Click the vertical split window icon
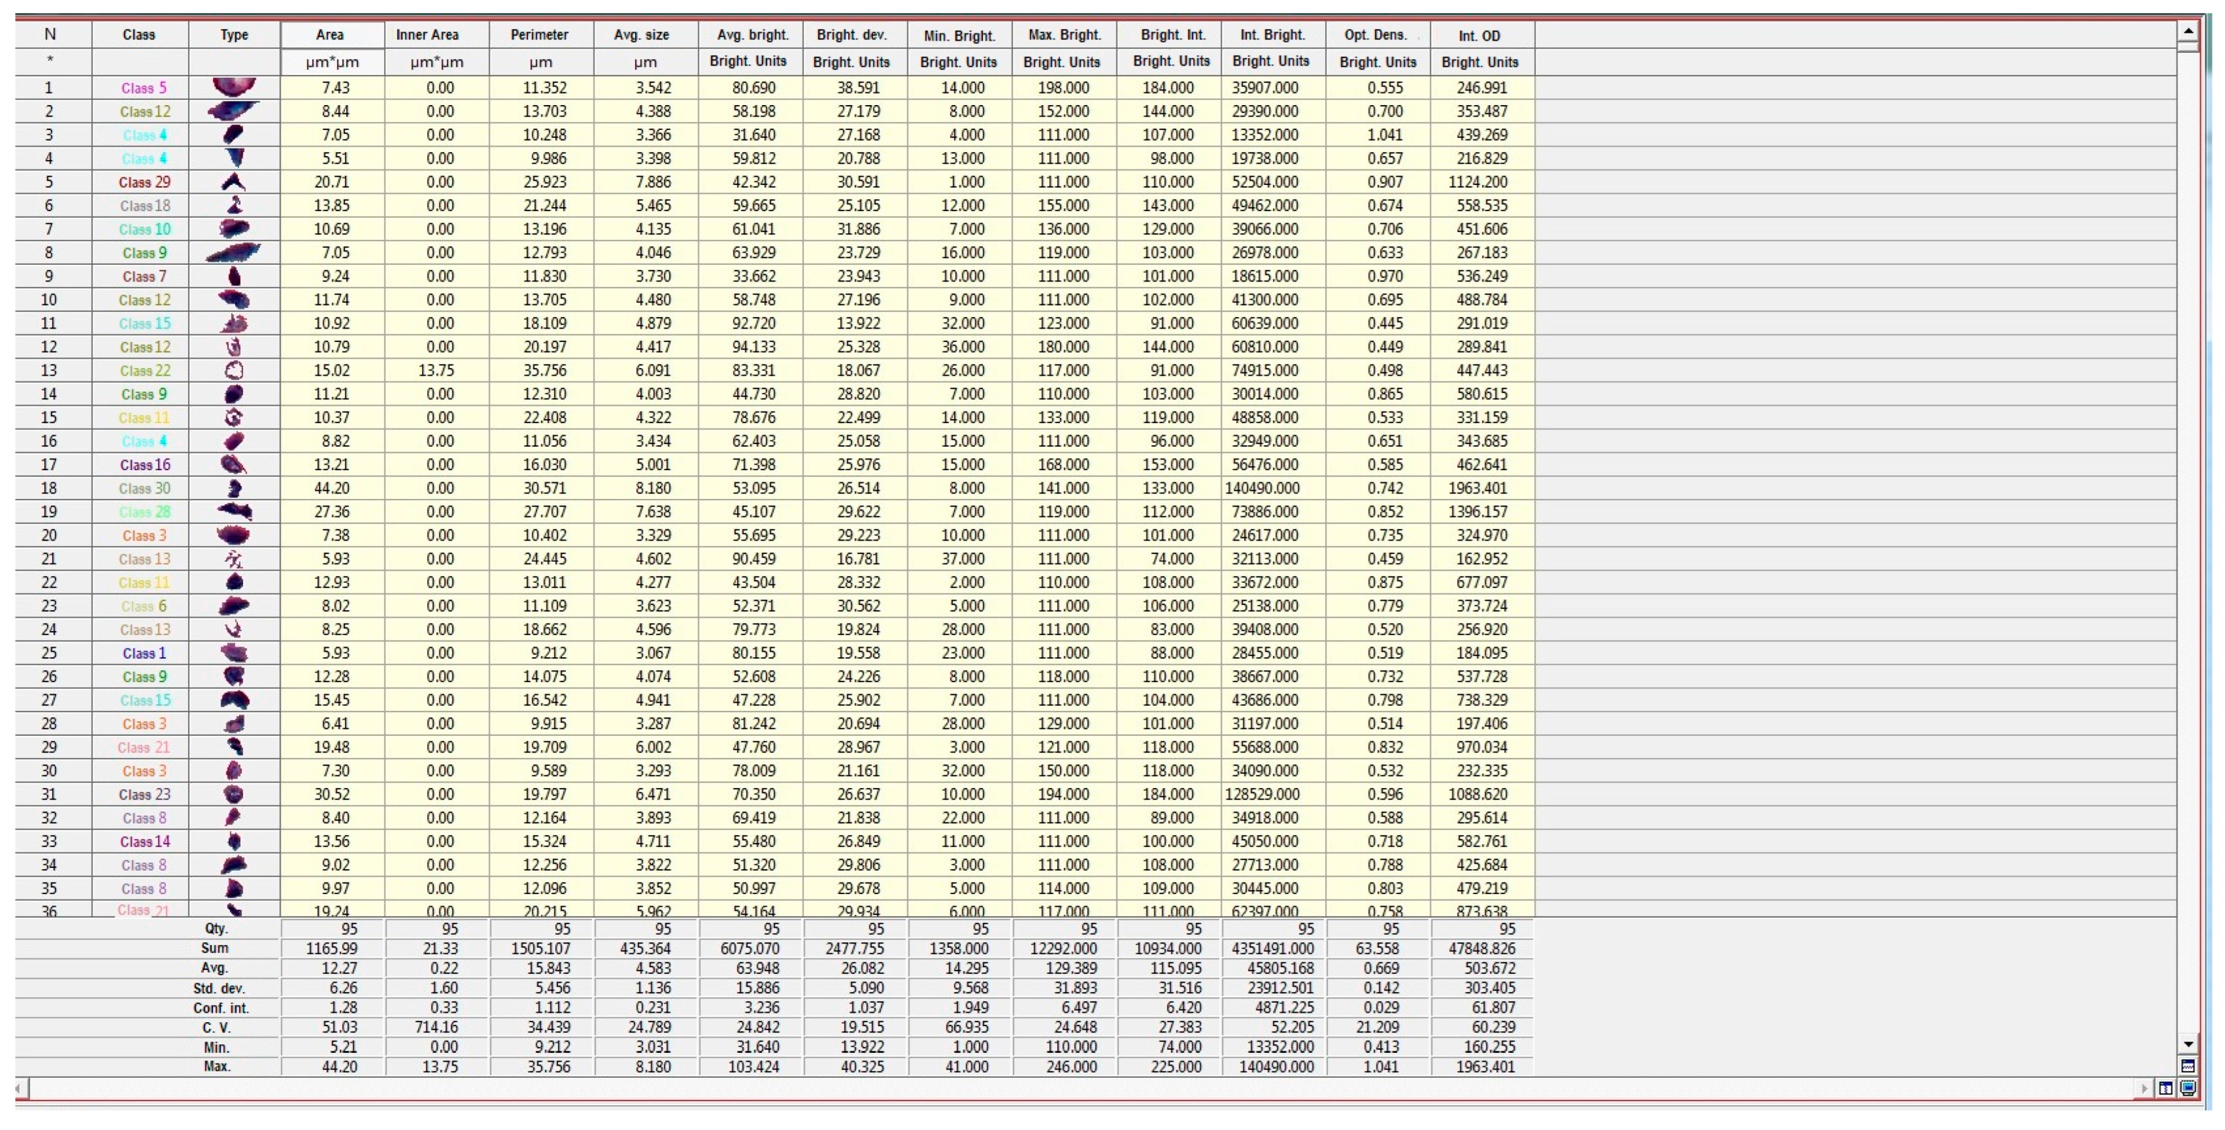The image size is (2225, 1130). pyautogui.click(x=2165, y=1087)
